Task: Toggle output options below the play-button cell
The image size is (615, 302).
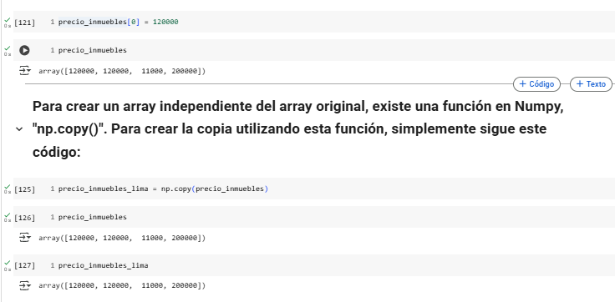Action: pos(25,71)
